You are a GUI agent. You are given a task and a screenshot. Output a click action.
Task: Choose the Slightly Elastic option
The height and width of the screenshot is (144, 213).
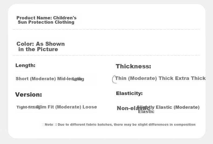(x=155, y=107)
